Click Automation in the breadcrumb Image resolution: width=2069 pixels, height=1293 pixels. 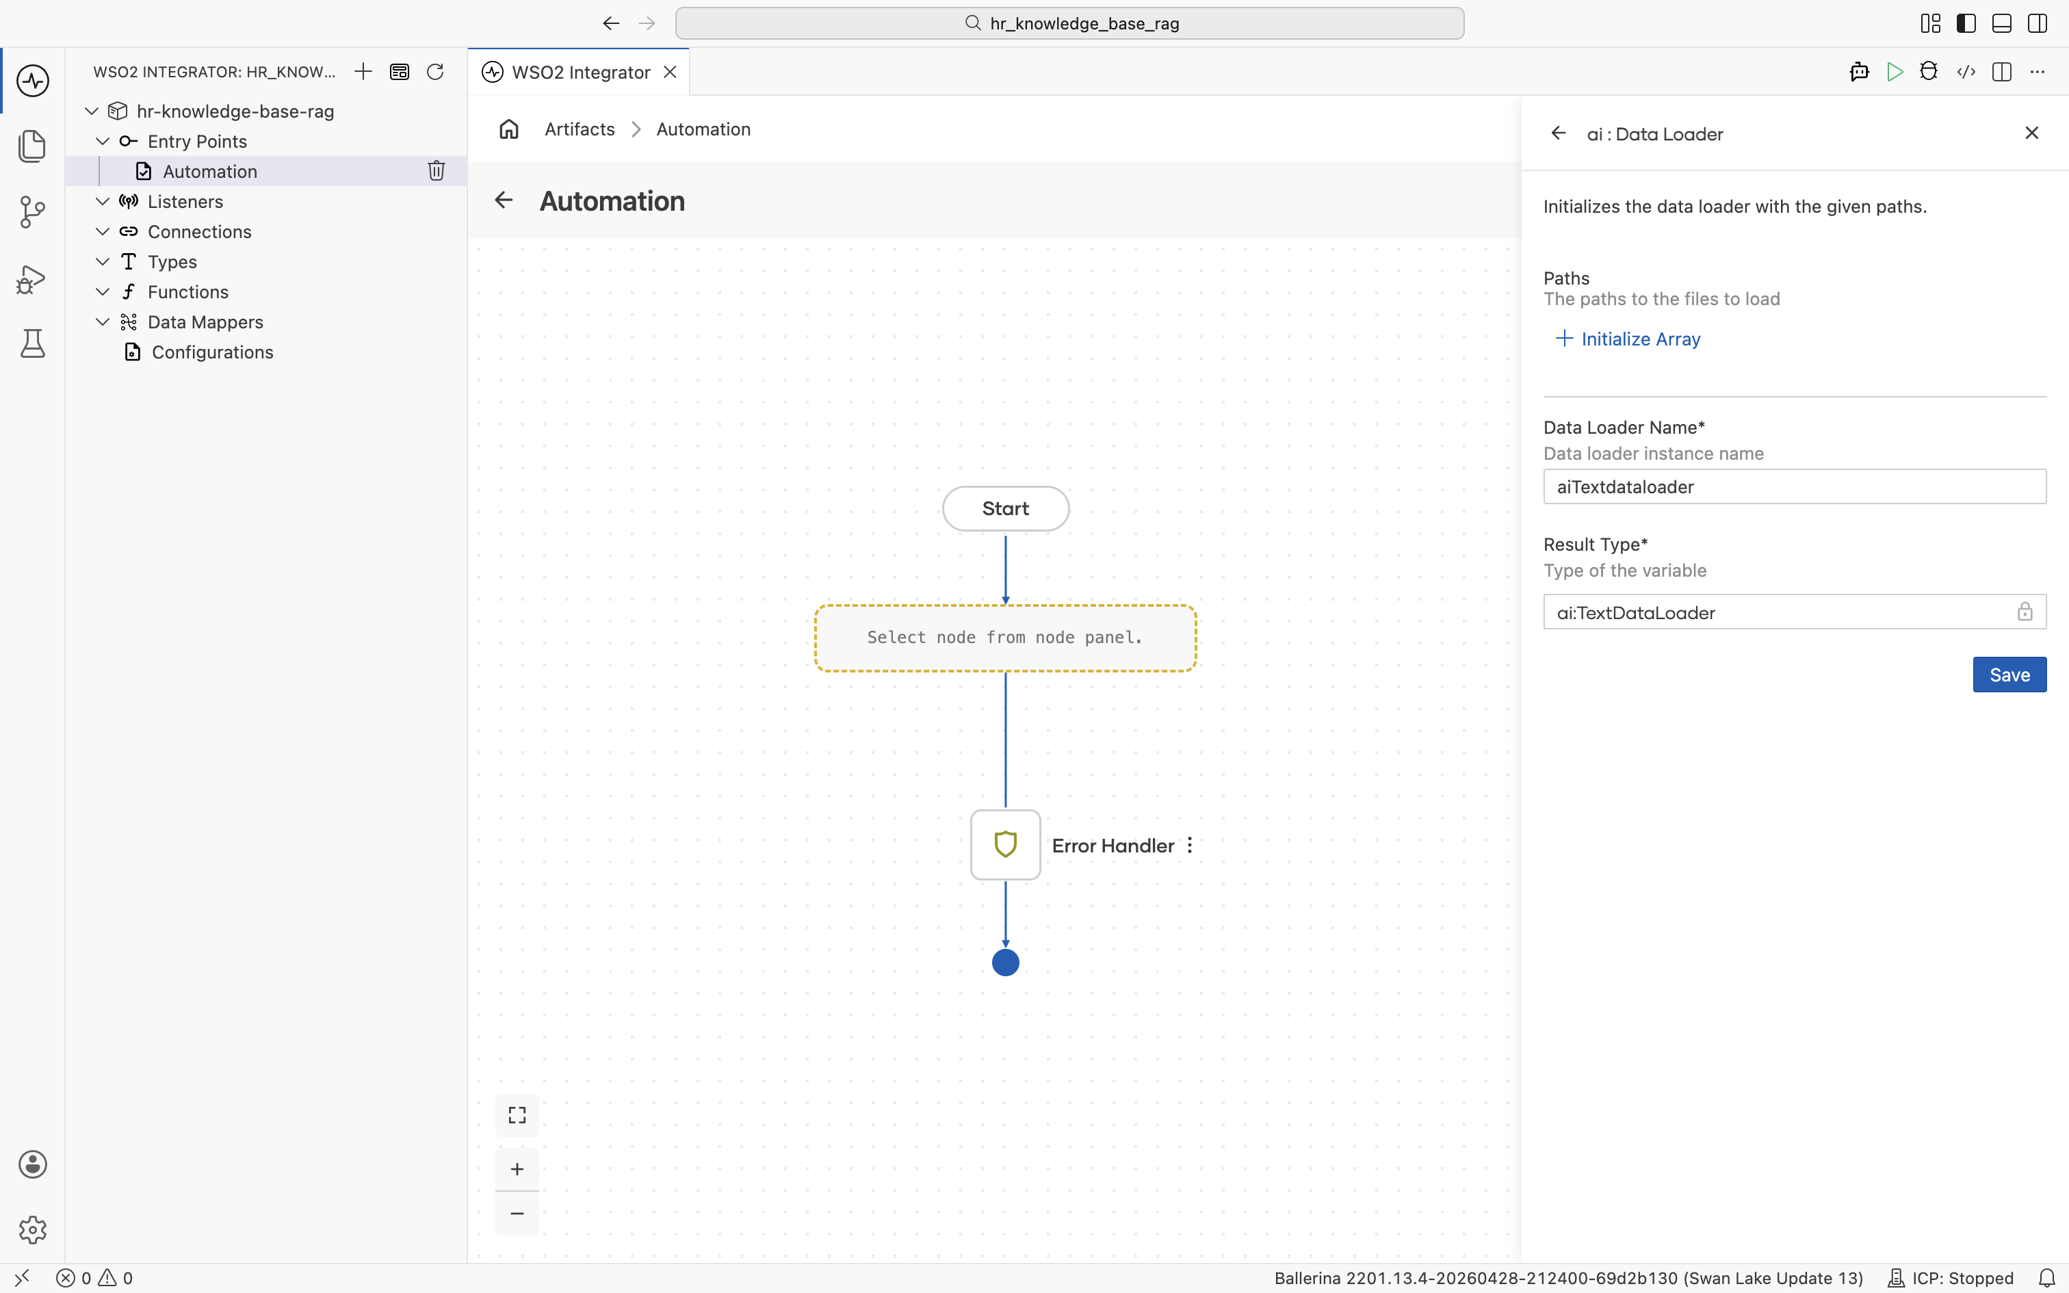703,129
